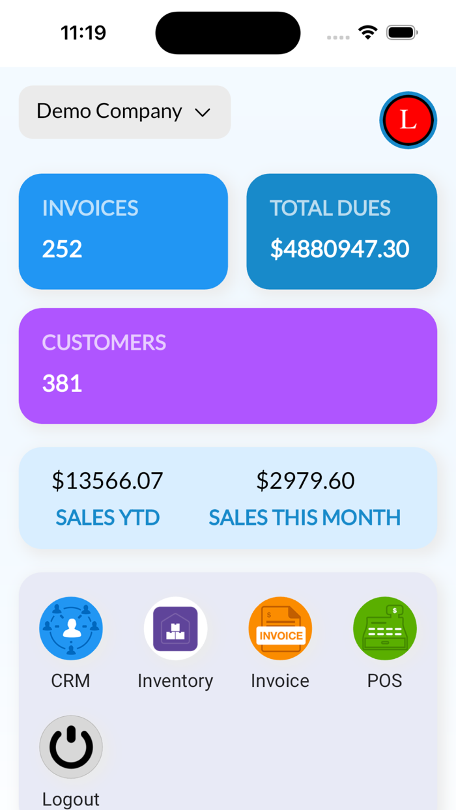
Task: Open the INVOICES summary card
Action: pyautogui.click(x=123, y=231)
